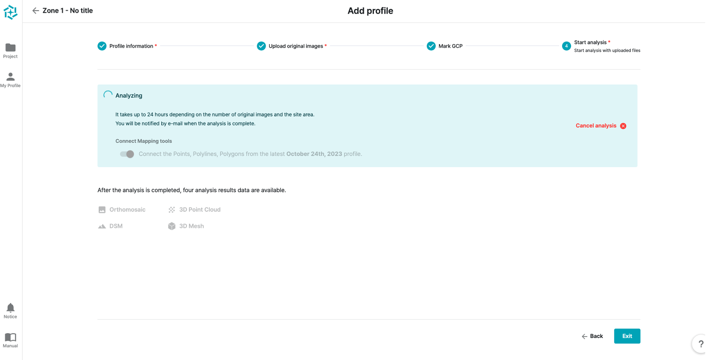The height and width of the screenshot is (360, 706).
Task: Click the back arrow beside Zone 1
Action: [36, 11]
